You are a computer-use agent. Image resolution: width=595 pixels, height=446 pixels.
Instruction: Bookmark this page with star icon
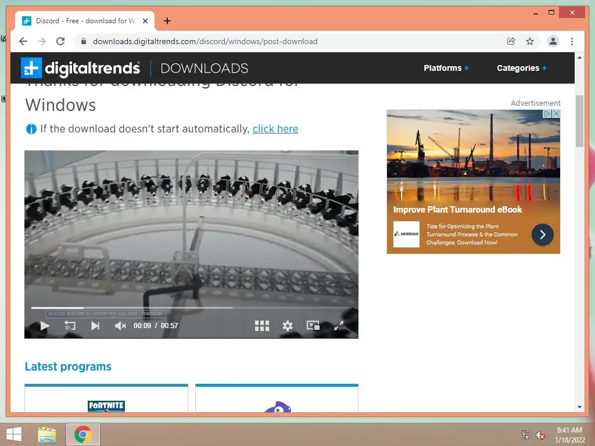pos(530,41)
